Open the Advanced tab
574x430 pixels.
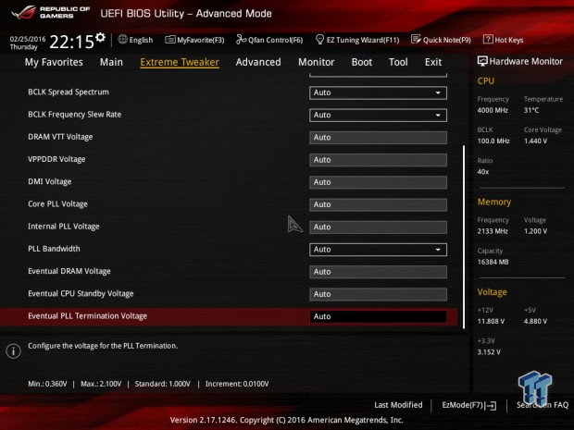pyautogui.click(x=258, y=62)
